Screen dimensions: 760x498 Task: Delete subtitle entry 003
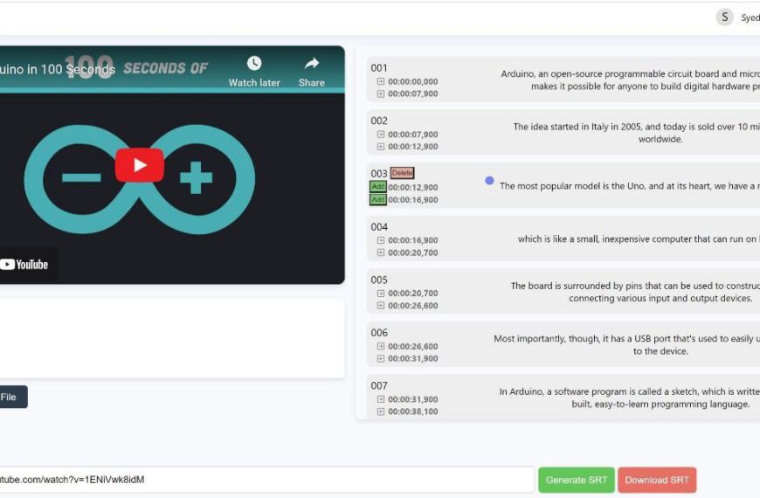(x=402, y=173)
